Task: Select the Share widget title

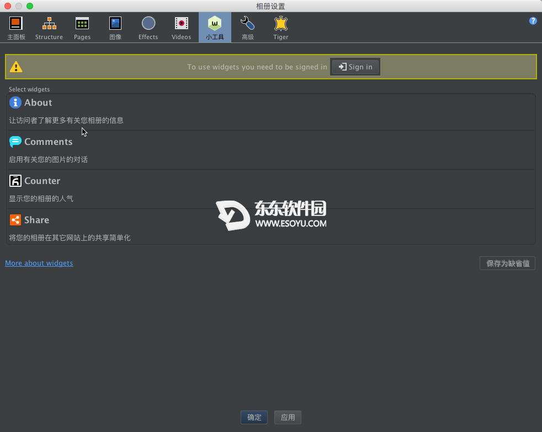Action: [36, 220]
